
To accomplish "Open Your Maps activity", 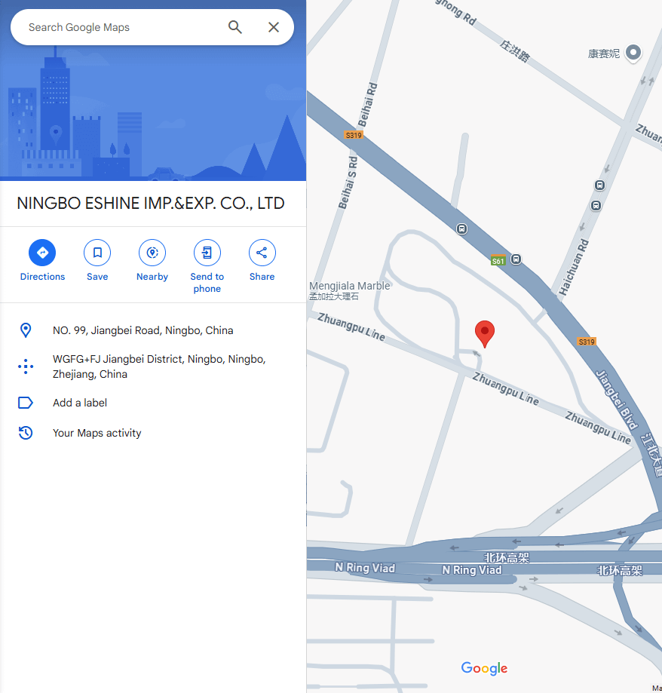I will pos(97,433).
